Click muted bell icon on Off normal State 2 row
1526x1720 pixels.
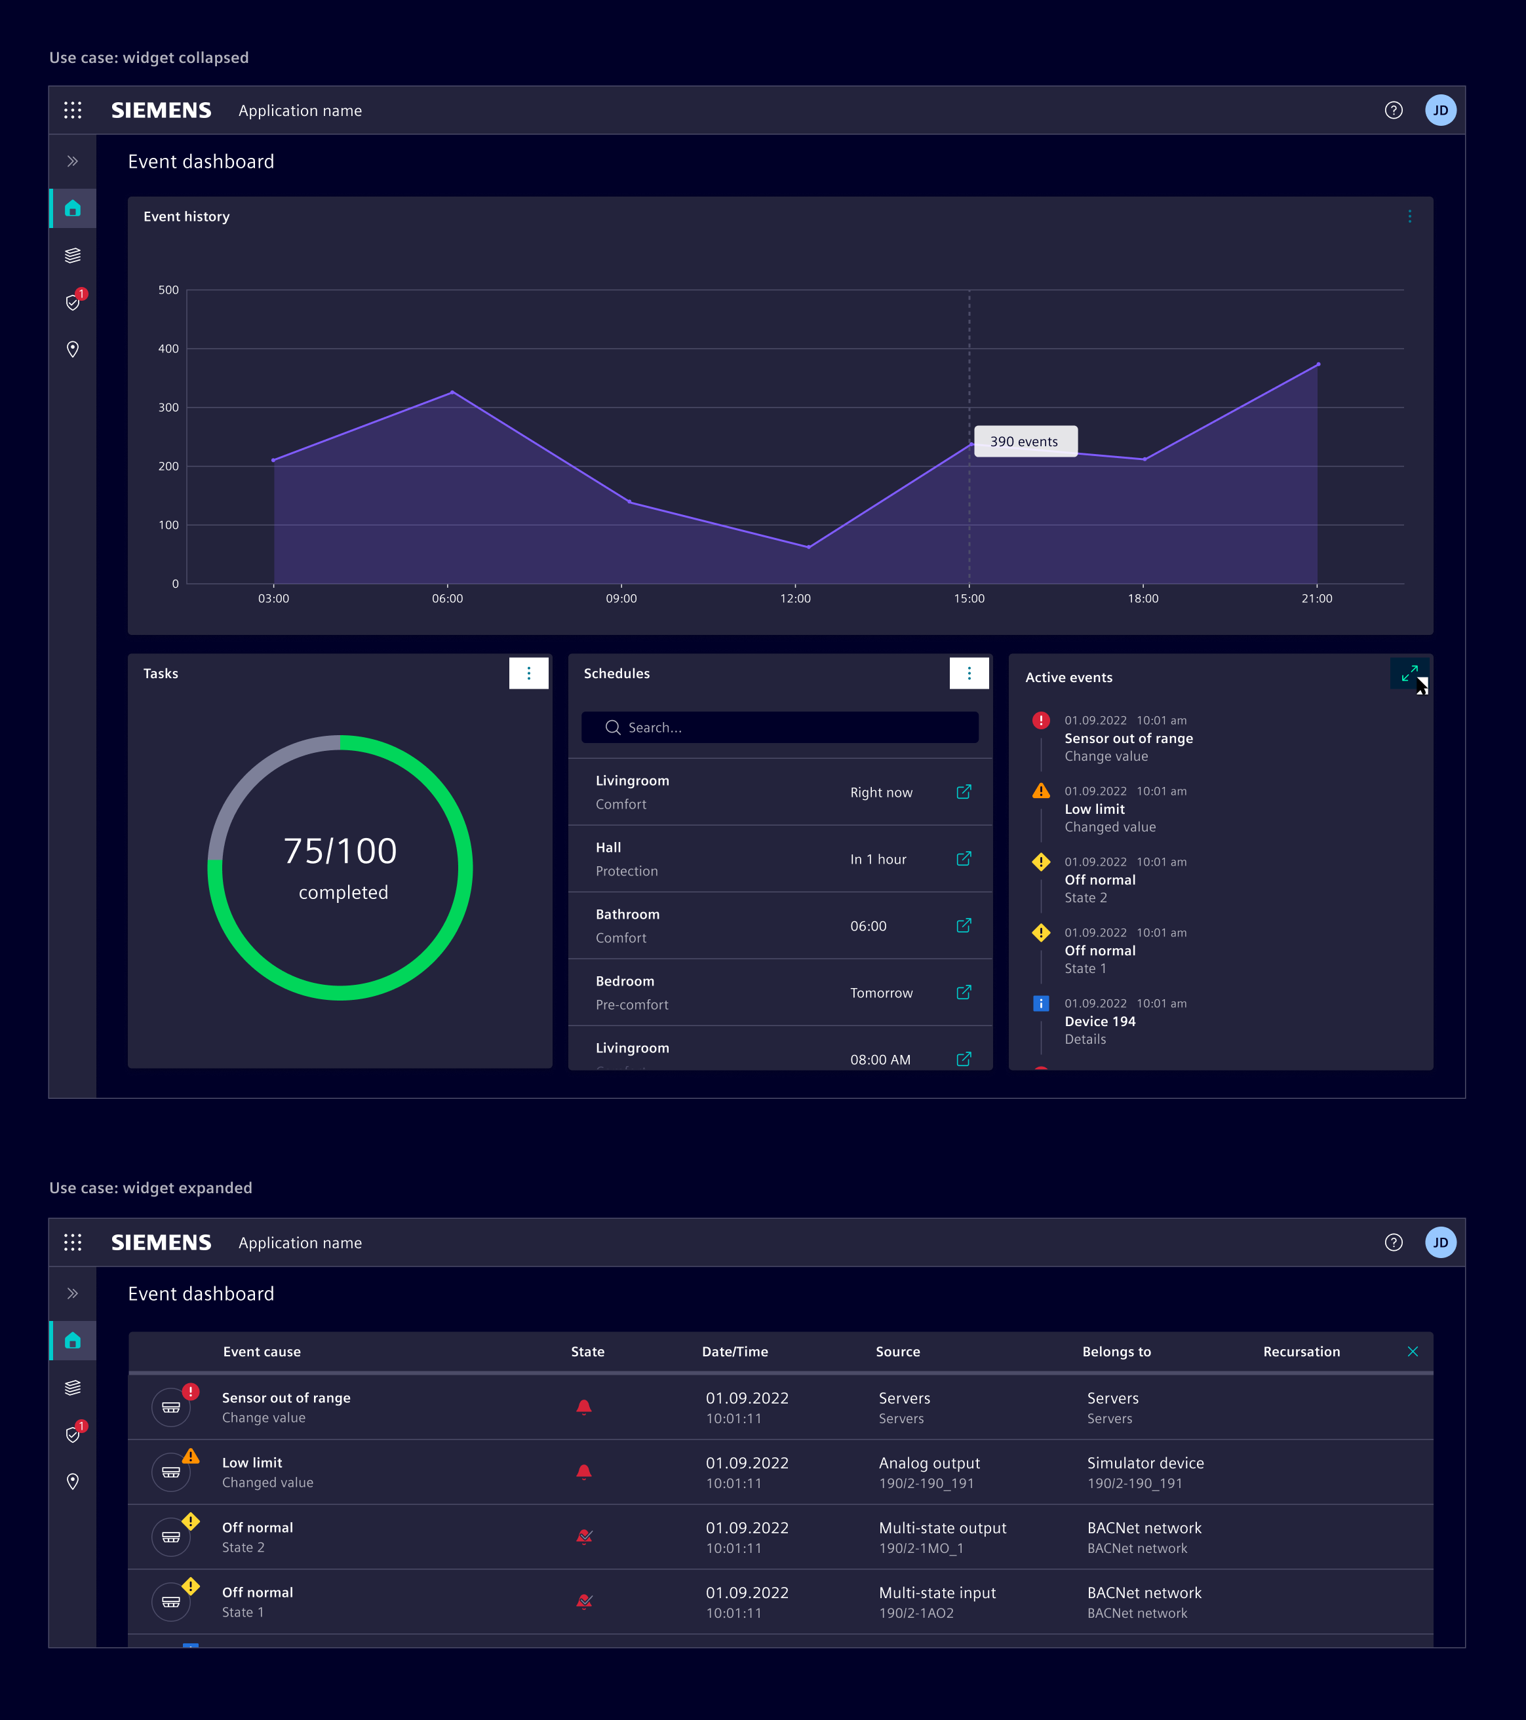pyautogui.click(x=583, y=1536)
